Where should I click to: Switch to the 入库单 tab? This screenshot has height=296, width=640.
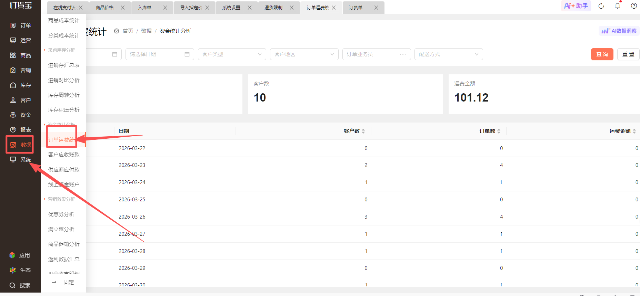point(144,8)
